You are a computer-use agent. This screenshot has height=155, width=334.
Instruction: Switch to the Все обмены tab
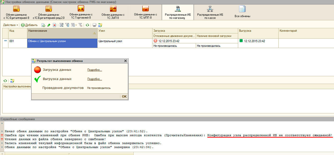tap(242, 12)
